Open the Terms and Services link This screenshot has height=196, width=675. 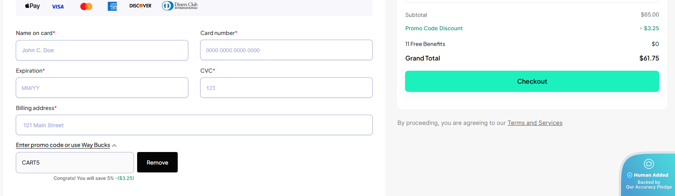point(535,123)
